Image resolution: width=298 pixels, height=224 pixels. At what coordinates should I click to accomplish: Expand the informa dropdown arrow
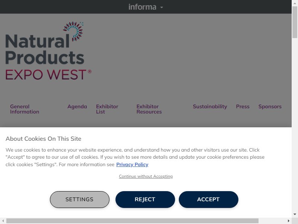162,7
